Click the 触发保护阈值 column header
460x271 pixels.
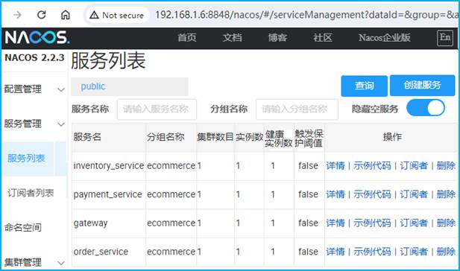309,138
